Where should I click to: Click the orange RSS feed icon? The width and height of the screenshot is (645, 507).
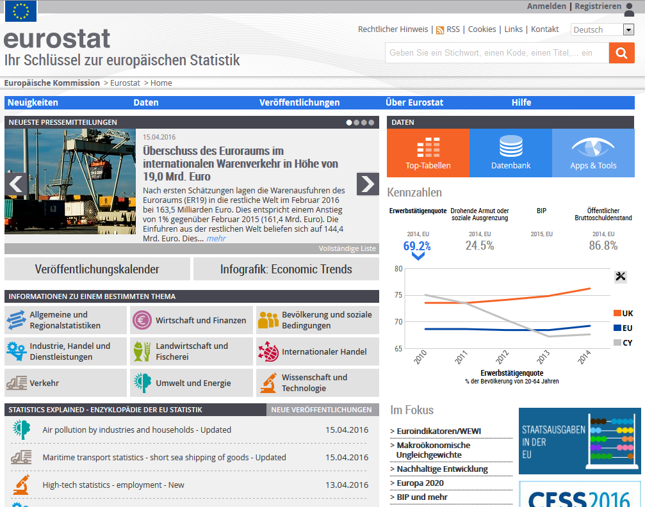point(440,30)
